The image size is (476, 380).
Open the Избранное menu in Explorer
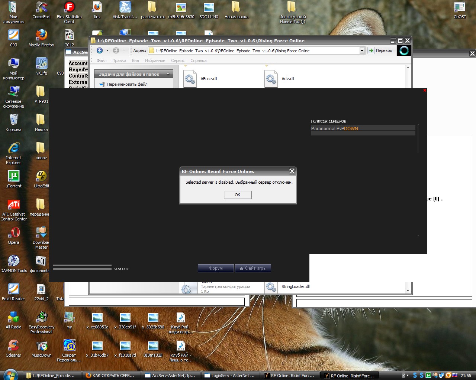point(155,60)
